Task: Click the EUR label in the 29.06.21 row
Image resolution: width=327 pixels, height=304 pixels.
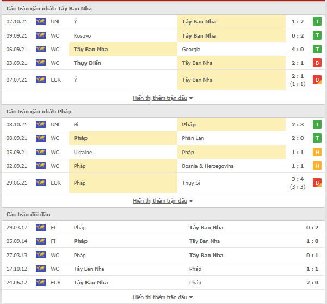Action: (55, 183)
